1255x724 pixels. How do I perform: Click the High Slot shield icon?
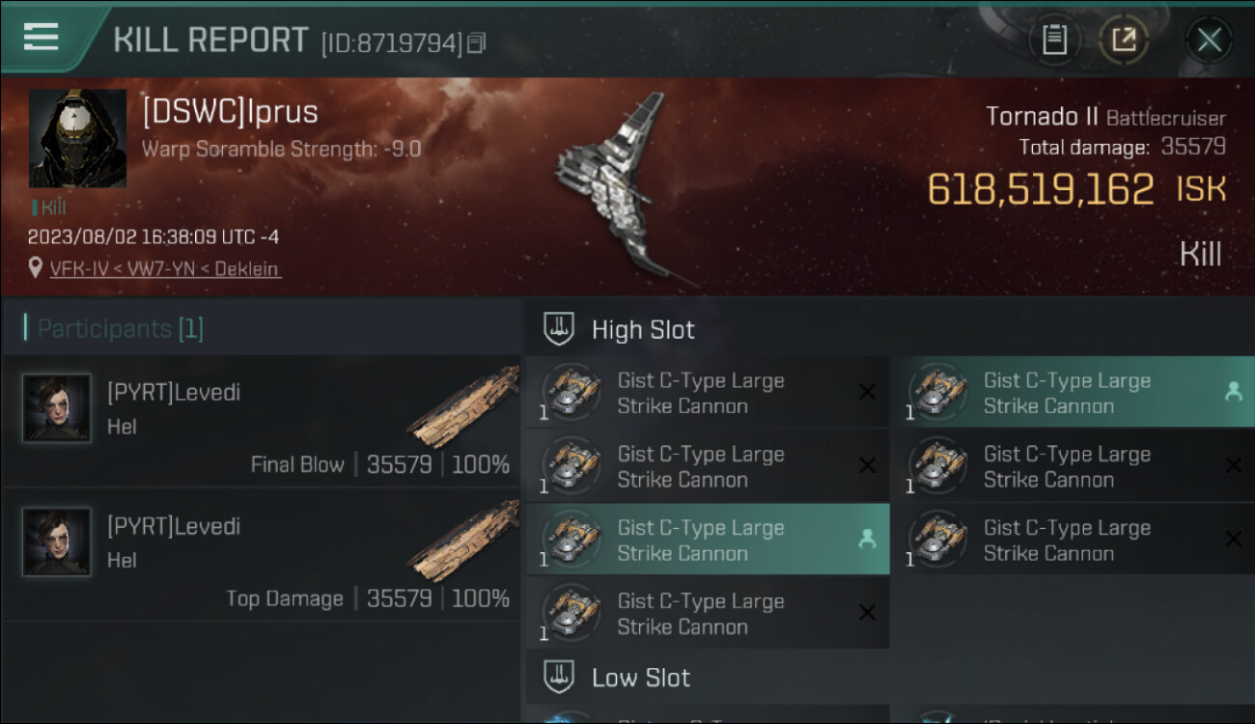(560, 329)
